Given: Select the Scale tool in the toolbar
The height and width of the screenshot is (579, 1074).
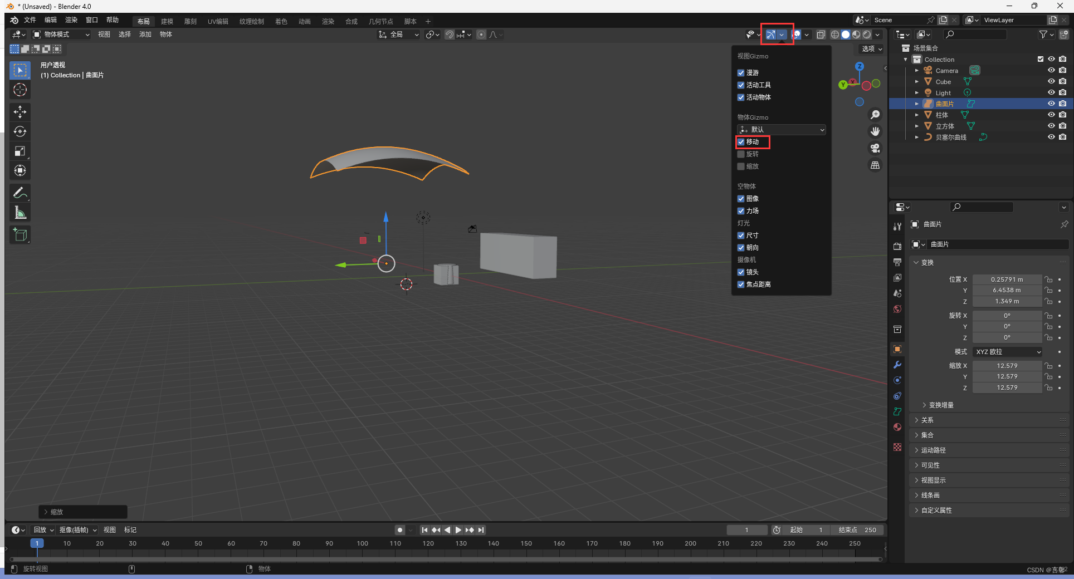Looking at the screenshot, I should 20,151.
